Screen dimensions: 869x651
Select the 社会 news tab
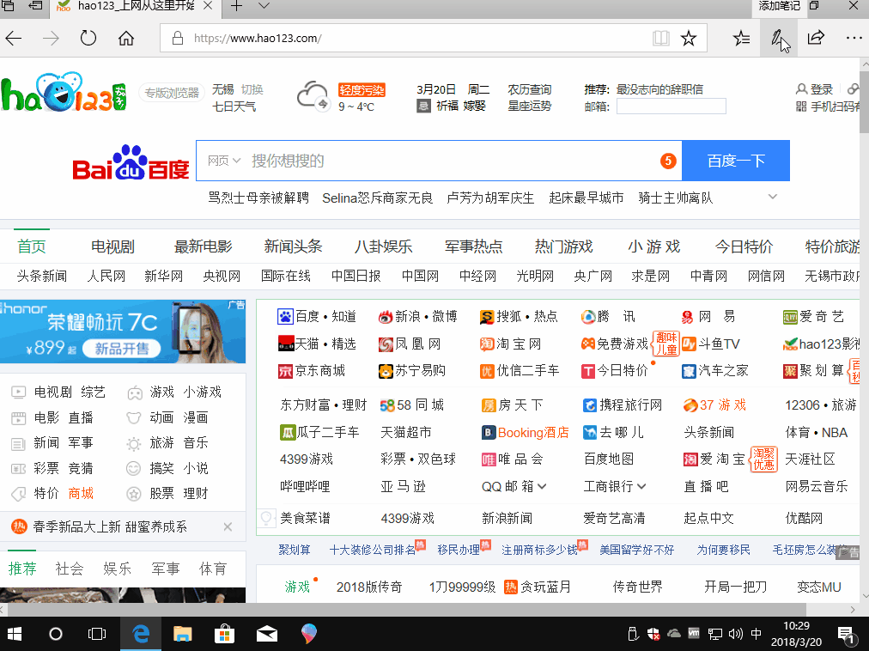pos(70,569)
